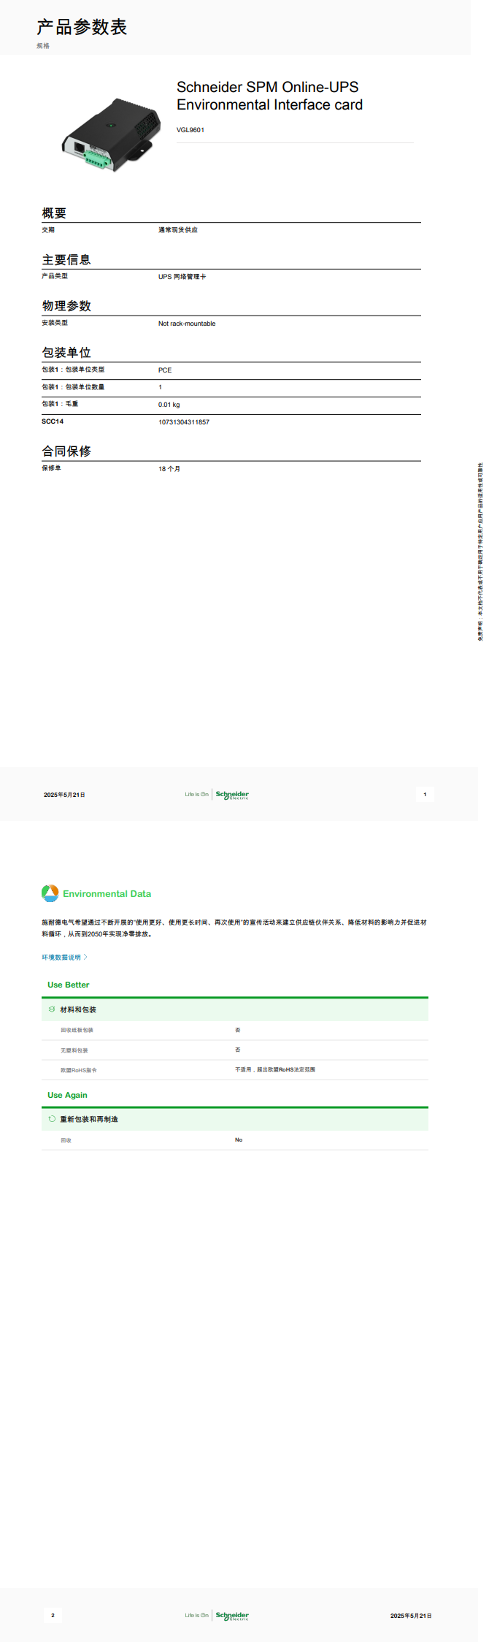Click the page number 2 badge
The width and height of the screenshot is (489, 1642).
(53, 1615)
